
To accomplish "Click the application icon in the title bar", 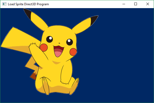I will 4,4.
